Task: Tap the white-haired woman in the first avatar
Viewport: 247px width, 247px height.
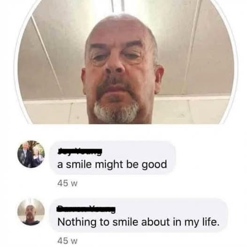Action: pos(38,157)
